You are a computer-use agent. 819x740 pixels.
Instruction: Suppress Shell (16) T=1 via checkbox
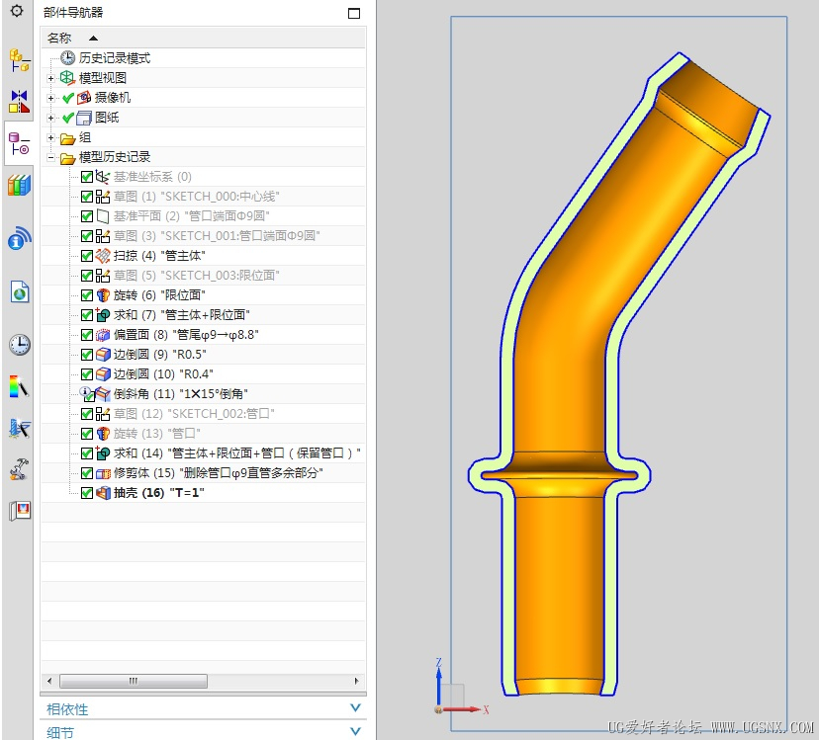(x=87, y=493)
